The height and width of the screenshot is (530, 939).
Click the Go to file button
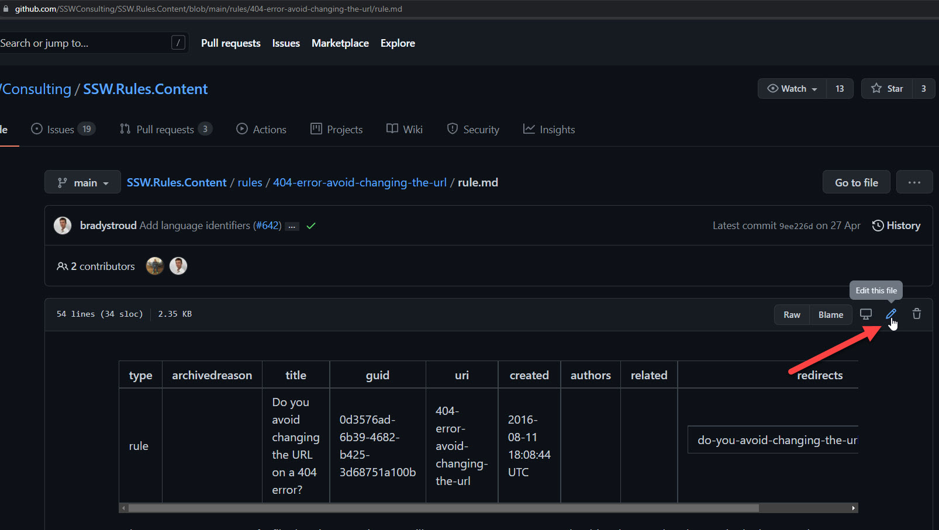point(857,182)
